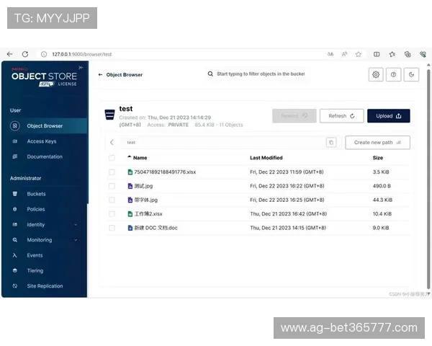Click the Upload button
432x346 pixels.
389,116
